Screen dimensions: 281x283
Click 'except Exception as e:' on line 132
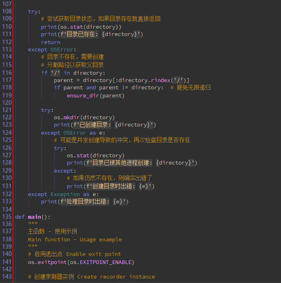[63, 194]
